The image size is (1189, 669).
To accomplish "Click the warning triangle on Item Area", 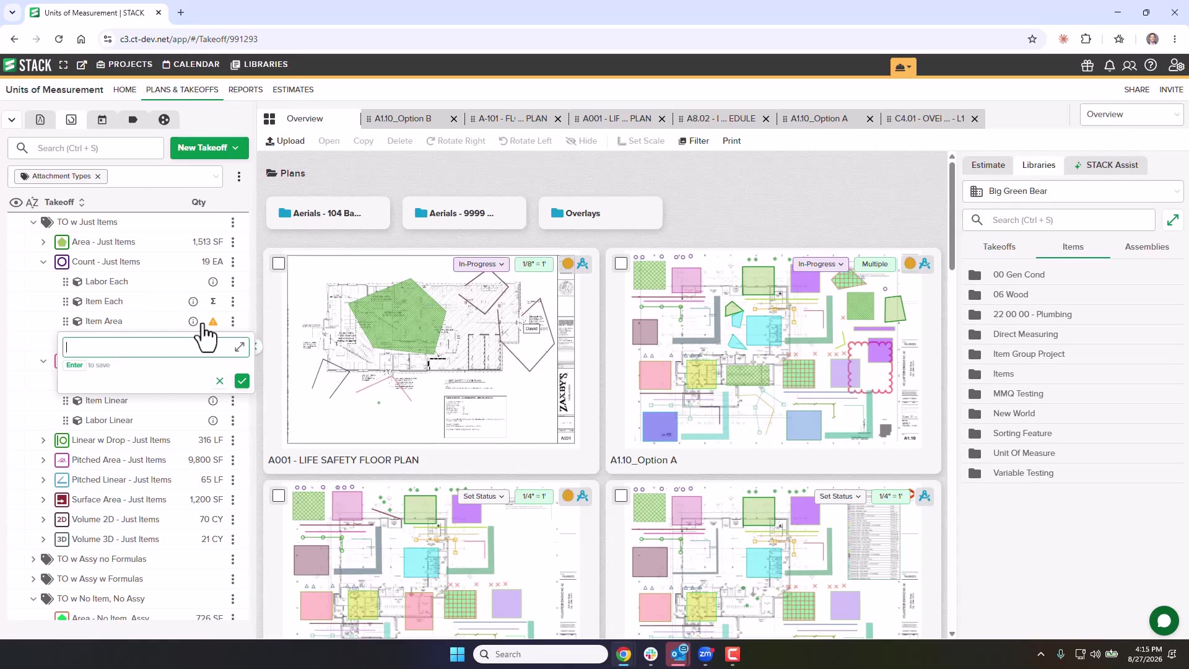I will pos(213,321).
